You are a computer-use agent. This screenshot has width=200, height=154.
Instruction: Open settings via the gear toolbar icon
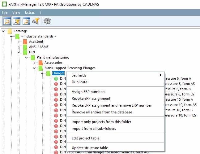[x=47, y=21]
